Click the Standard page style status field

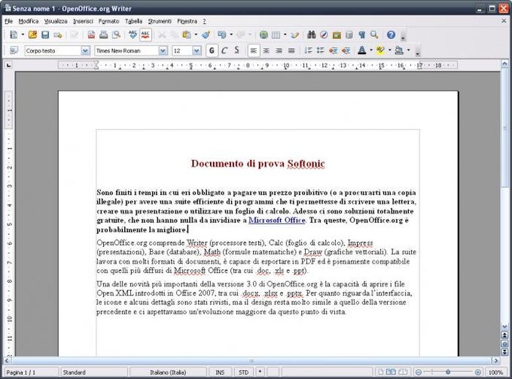point(93,372)
